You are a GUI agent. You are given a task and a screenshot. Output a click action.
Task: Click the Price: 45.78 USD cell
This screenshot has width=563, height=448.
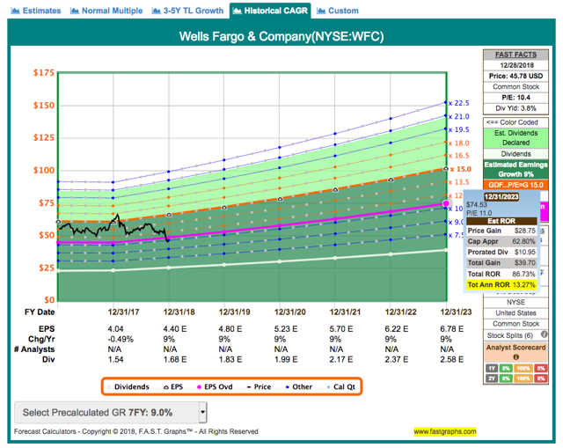point(516,77)
